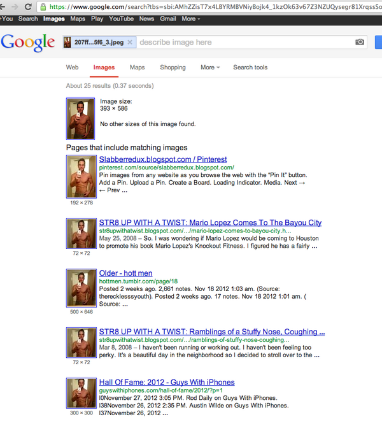Open the Slabberredux.blogspot.com / Pinterest link
This screenshot has height=426, width=382.
[x=163, y=159]
